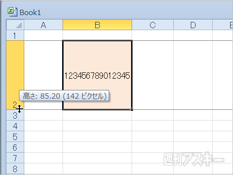Click empty cell A6
Viewport: 233px width, 175px height.
(43, 147)
